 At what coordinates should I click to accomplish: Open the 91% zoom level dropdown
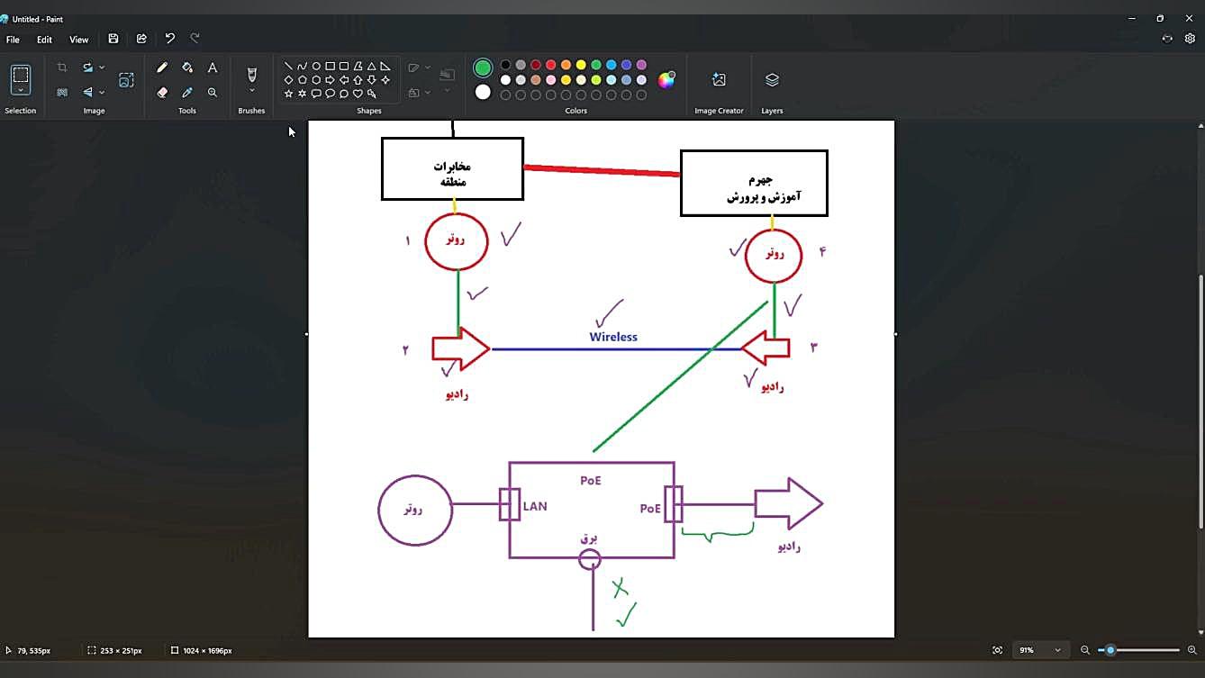point(1040,650)
